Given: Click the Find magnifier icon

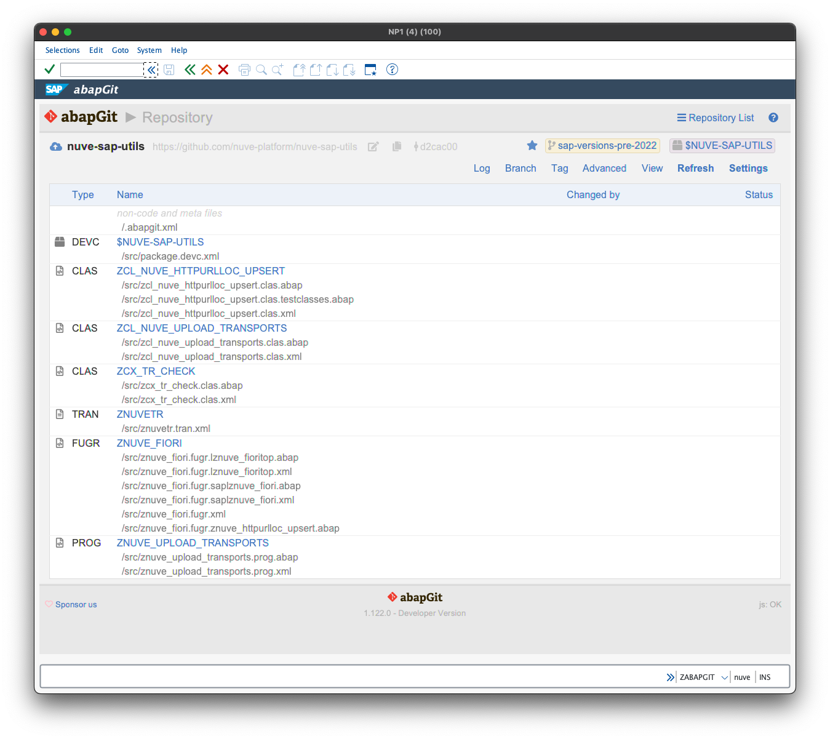Looking at the screenshot, I should click(x=261, y=70).
